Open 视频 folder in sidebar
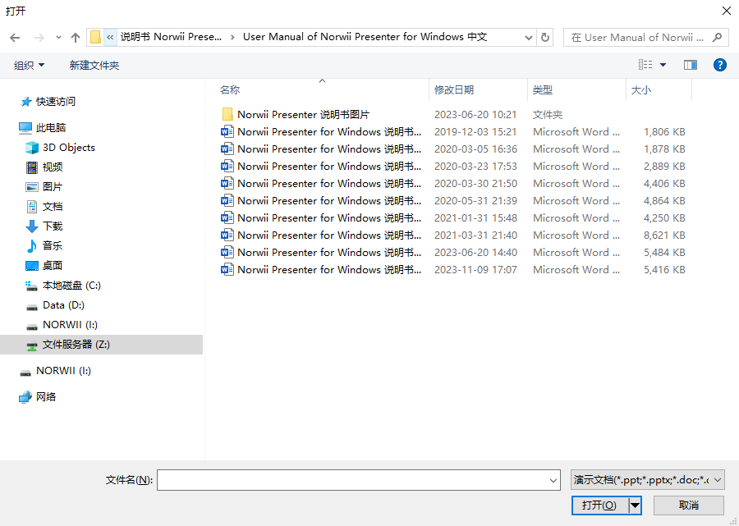739x526 pixels. [44, 167]
